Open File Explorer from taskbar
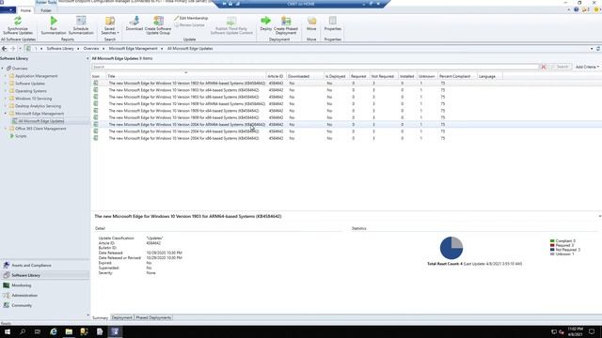The height and width of the screenshot is (338, 602). point(69,331)
